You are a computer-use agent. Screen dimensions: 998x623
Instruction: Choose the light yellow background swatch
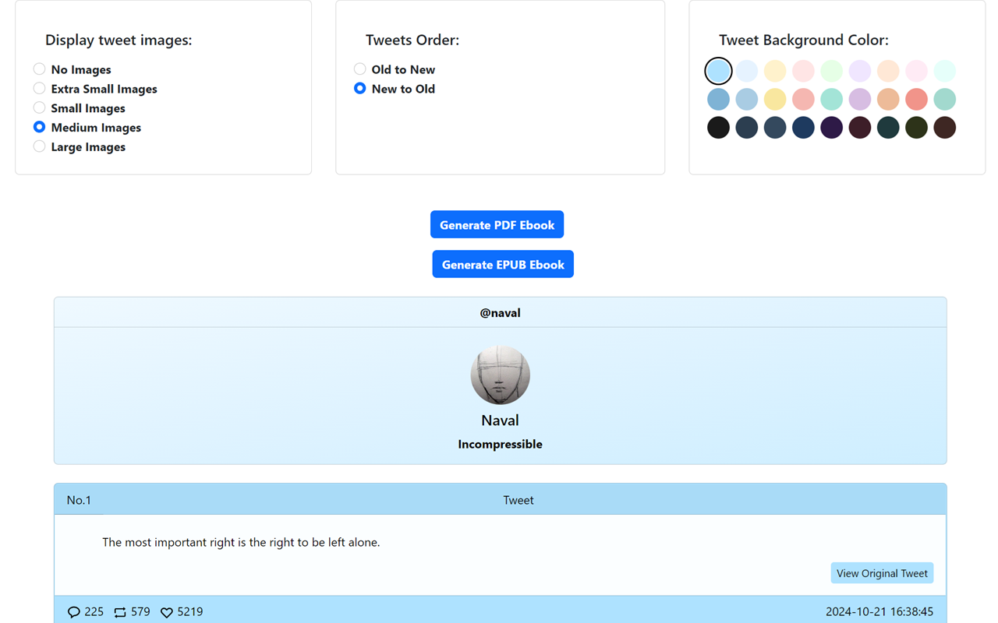(x=775, y=71)
